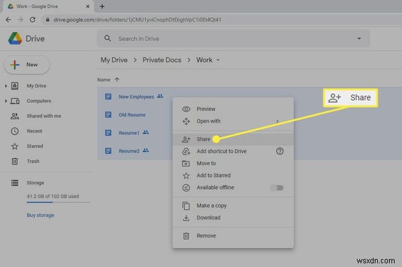The height and width of the screenshot is (267, 402).
Task: Click '41.2 GB of 102 GB used' text
Action: click(x=53, y=196)
